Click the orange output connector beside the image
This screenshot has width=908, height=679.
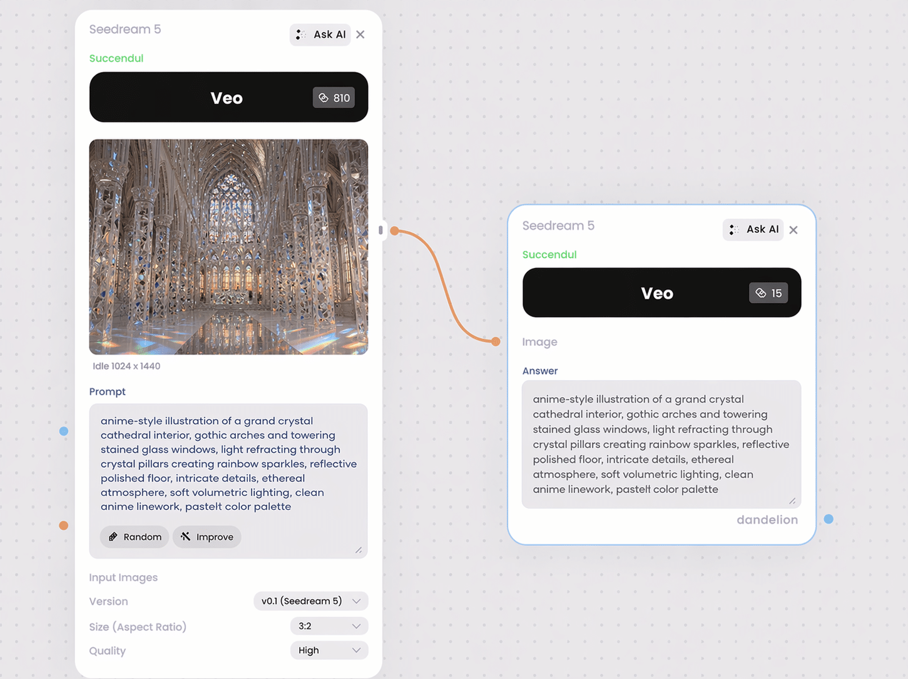(395, 231)
